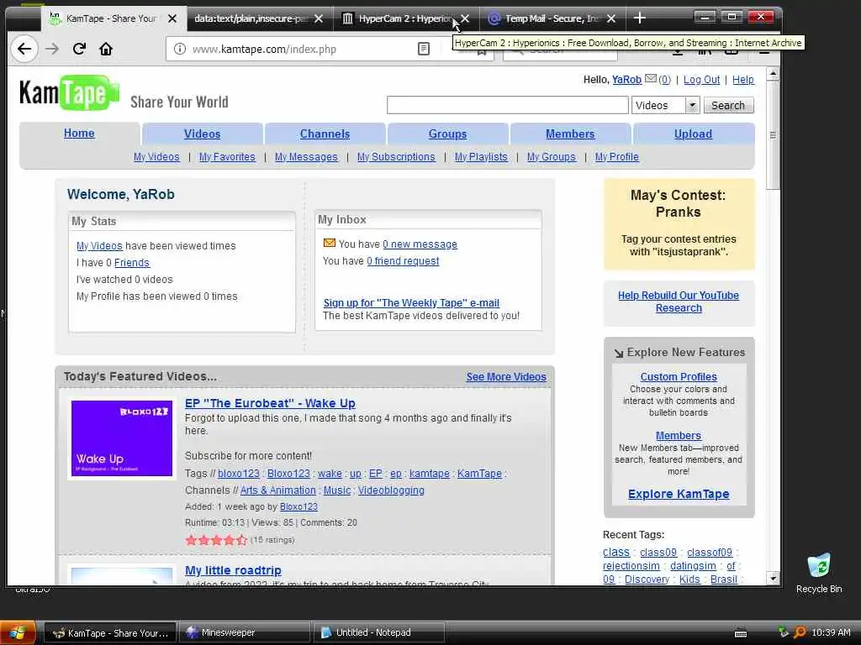Screen dimensions: 861x645
Task: Open My Playlists submenu link
Action: (481, 157)
